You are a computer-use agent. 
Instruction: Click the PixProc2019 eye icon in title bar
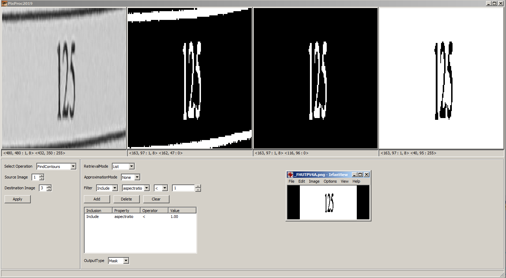[5, 3]
